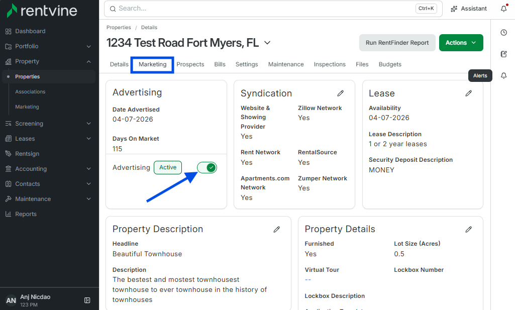This screenshot has width=515, height=310.
Task: Click the Accounting bank icon
Action: 8,169
